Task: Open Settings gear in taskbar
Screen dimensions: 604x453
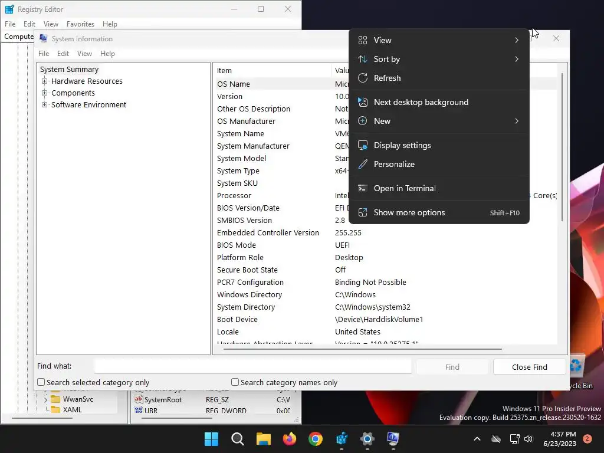Action: 367,439
